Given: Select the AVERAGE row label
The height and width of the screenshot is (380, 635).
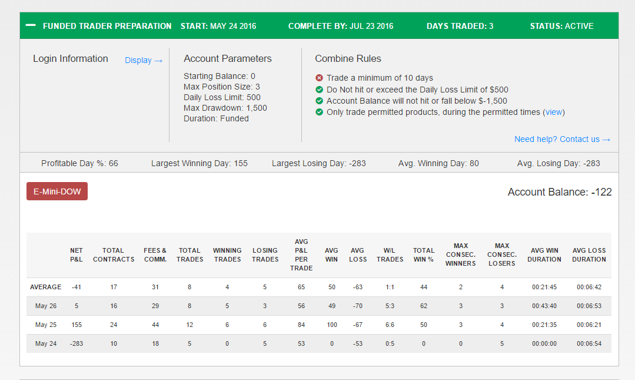Looking at the screenshot, I should tap(46, 287).
